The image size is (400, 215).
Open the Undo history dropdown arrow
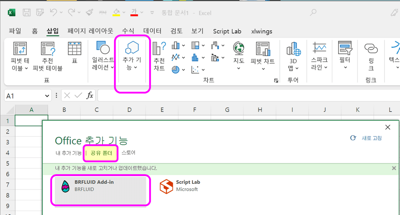click(61, 13)
